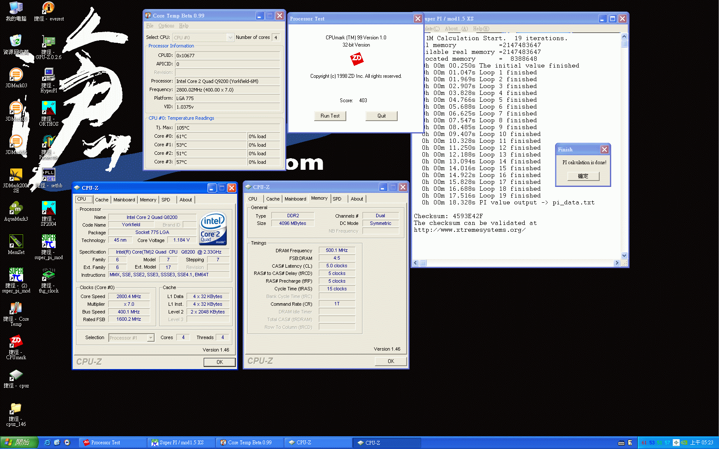Click Internet Explorer quick launch icon
Image resolution: width=719 pixels, height=449 pixels.
click(47, 443)
